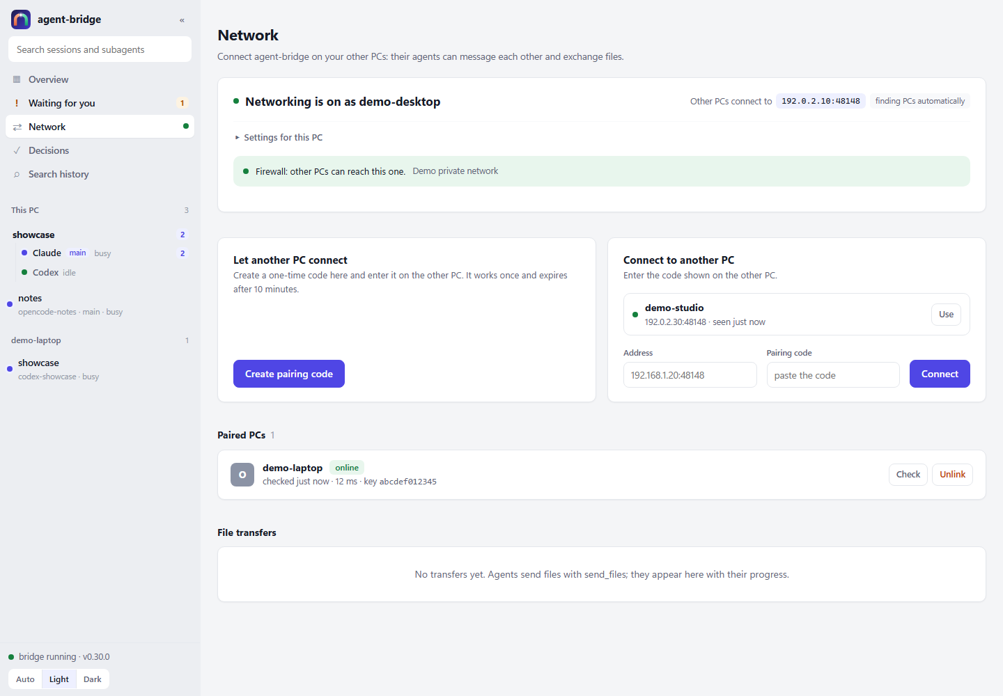Click the File transfers heading
1003x696 pixels.
247,532
